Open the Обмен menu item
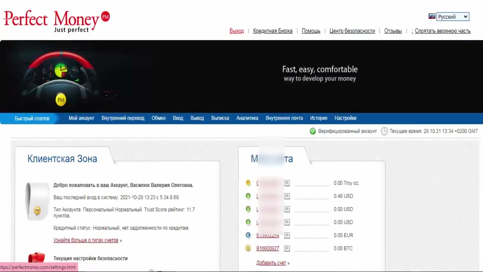Screen dimensions: 483x272 (x=158, y=118)
